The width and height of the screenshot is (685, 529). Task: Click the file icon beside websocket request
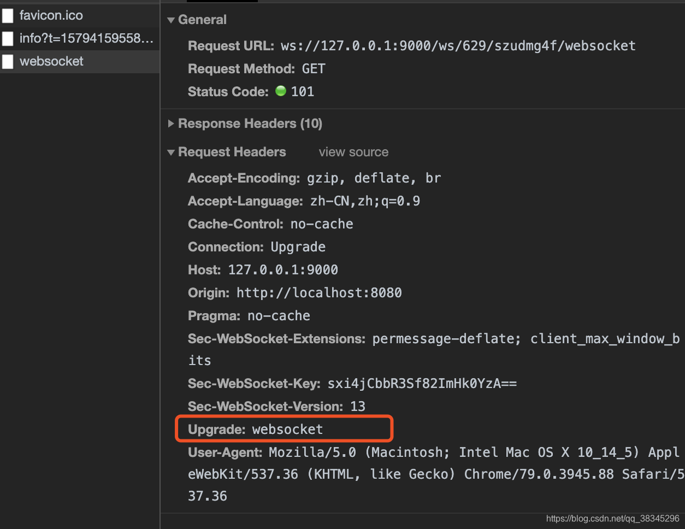tap(8, 62)
